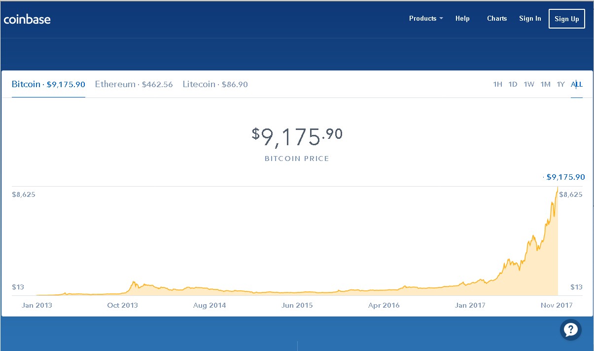Screen dimensions: 594x351
Task: Select the ALL time range
Action: (577, 84)
